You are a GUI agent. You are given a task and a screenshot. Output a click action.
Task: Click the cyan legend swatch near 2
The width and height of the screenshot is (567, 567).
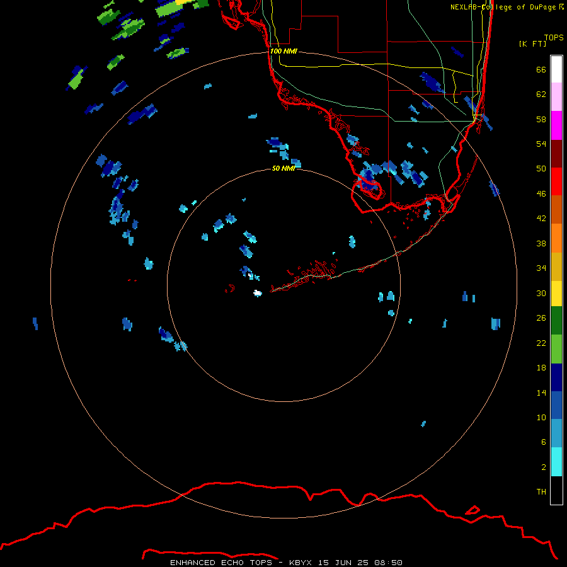pos(556,462)
